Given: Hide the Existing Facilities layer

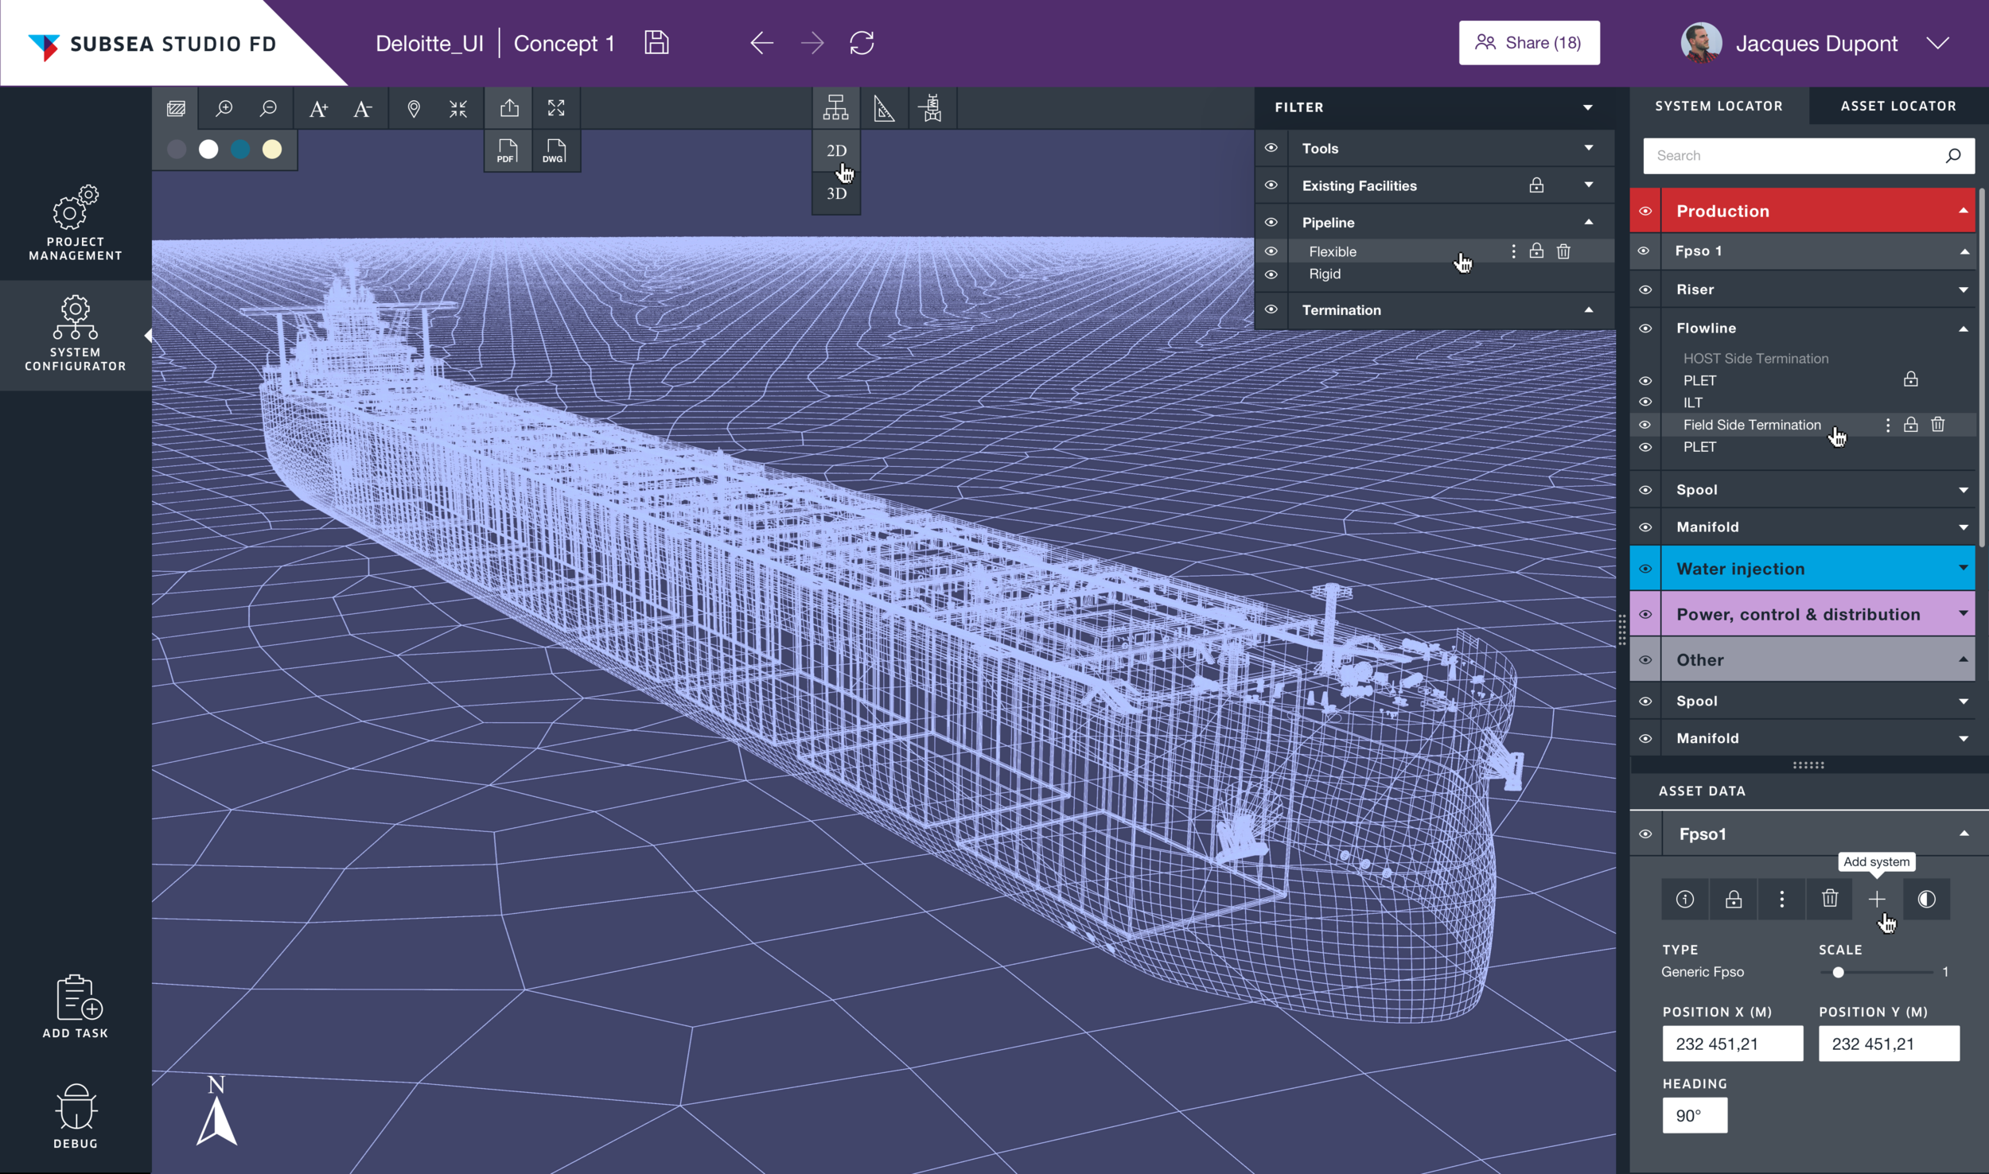Looking at the screenshot, I should (x=1271, y=185).
